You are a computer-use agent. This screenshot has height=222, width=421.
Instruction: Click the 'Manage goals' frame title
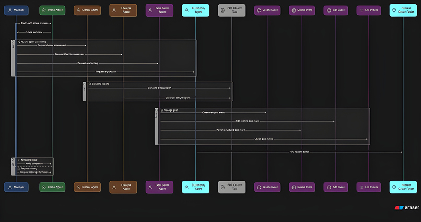(171, 110)
